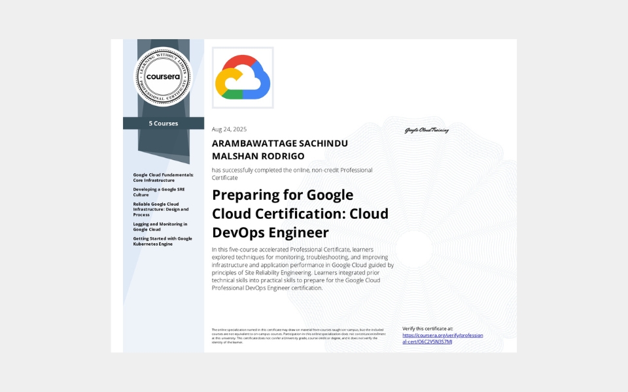Open the coursera.org verification link

coord(442,337)
